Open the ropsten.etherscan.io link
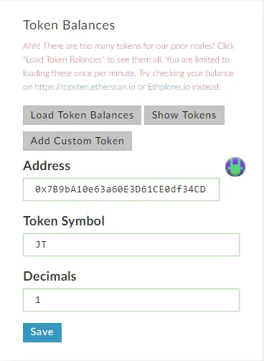The height and width of the screenshot is (361, 264). 85,87
